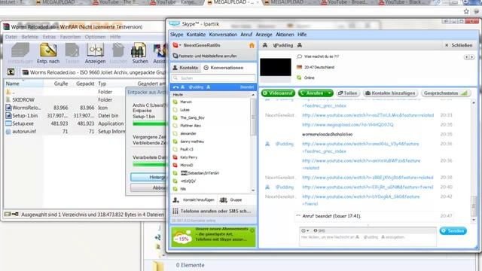Bookmark page with browser star icon
This screenshot has width=482, height=271.
[466, 11]
